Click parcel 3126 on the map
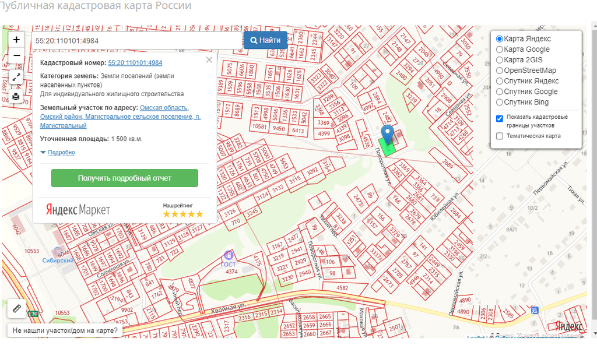 pyautogui.click(x=230, y=212)
